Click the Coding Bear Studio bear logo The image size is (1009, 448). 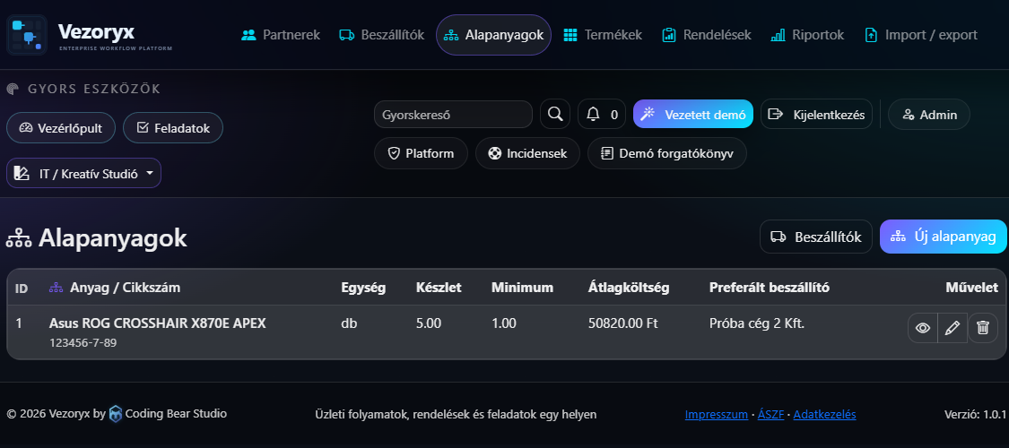pyautogui.click(x=115, y=414)
